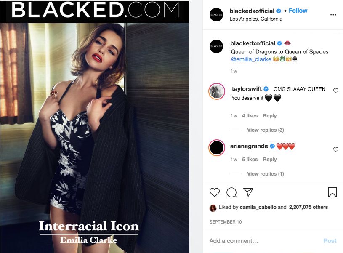Open the @emilia_clarke mention link
Screen dimensions: 343x253
(x=251, y=59)
